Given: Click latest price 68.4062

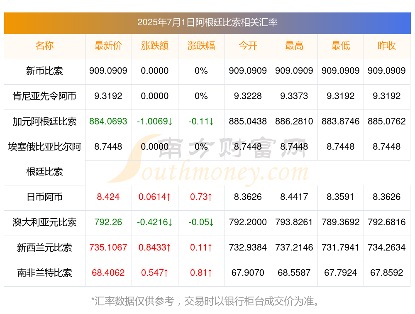Looking at the screenshot, I should 108,273.
